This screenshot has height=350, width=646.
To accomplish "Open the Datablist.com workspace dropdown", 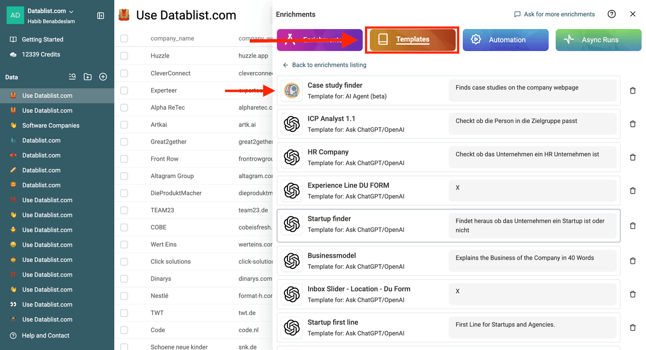I will tap(51, 11).
